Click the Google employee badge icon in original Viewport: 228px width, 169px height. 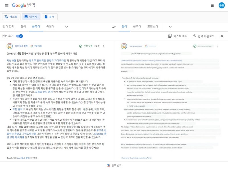(x=32, y=46)
